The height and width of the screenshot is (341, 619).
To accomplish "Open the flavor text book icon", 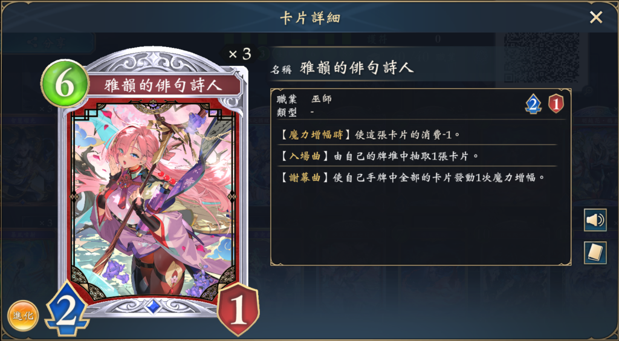I will tap(595, 253).
